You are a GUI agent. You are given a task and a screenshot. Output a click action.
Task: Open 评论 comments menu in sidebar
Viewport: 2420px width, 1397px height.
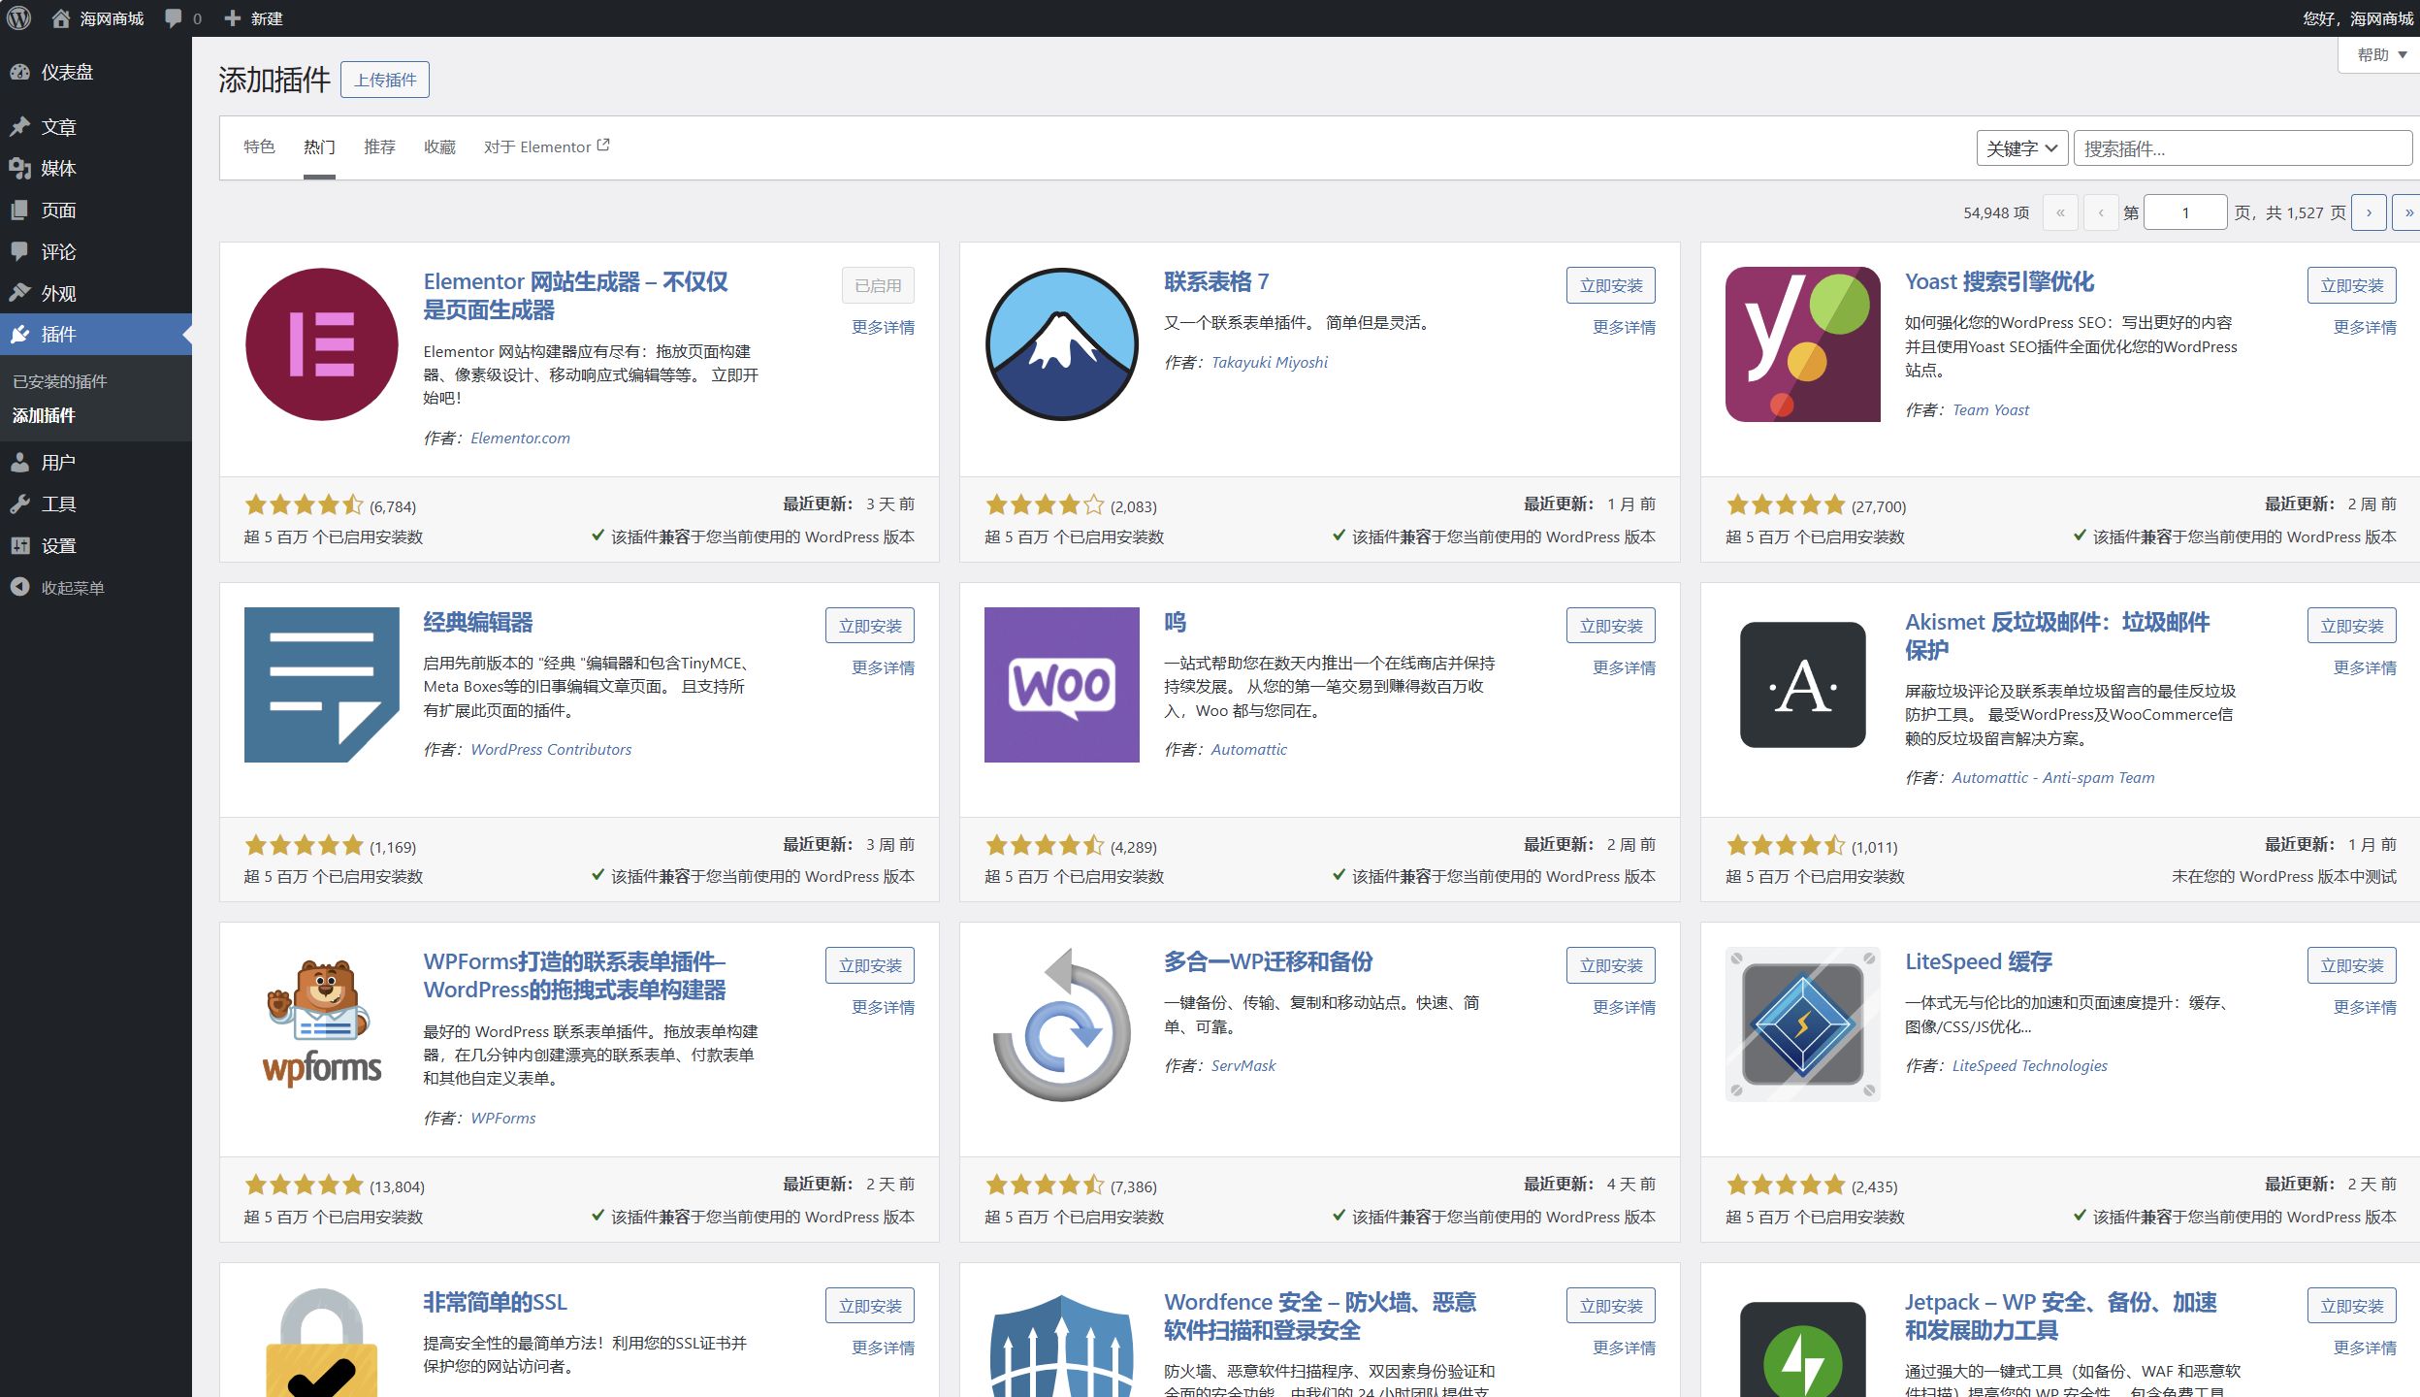tap(96, 252)
